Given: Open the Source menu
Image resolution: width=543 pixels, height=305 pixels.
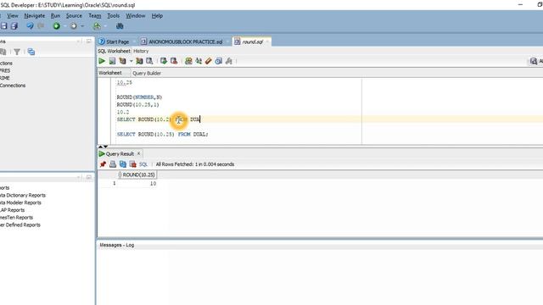Looking at the screenshot, I should [74, 16].
